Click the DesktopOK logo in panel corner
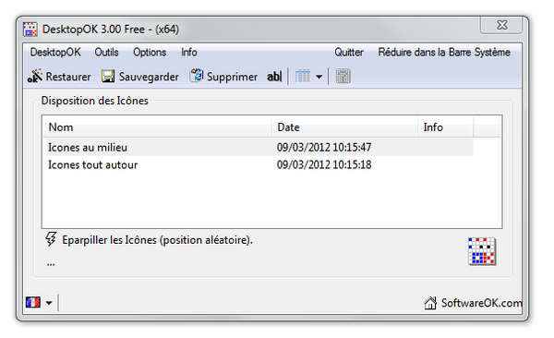The width and height of the screenshot is (554, 338). coord(482,251)
